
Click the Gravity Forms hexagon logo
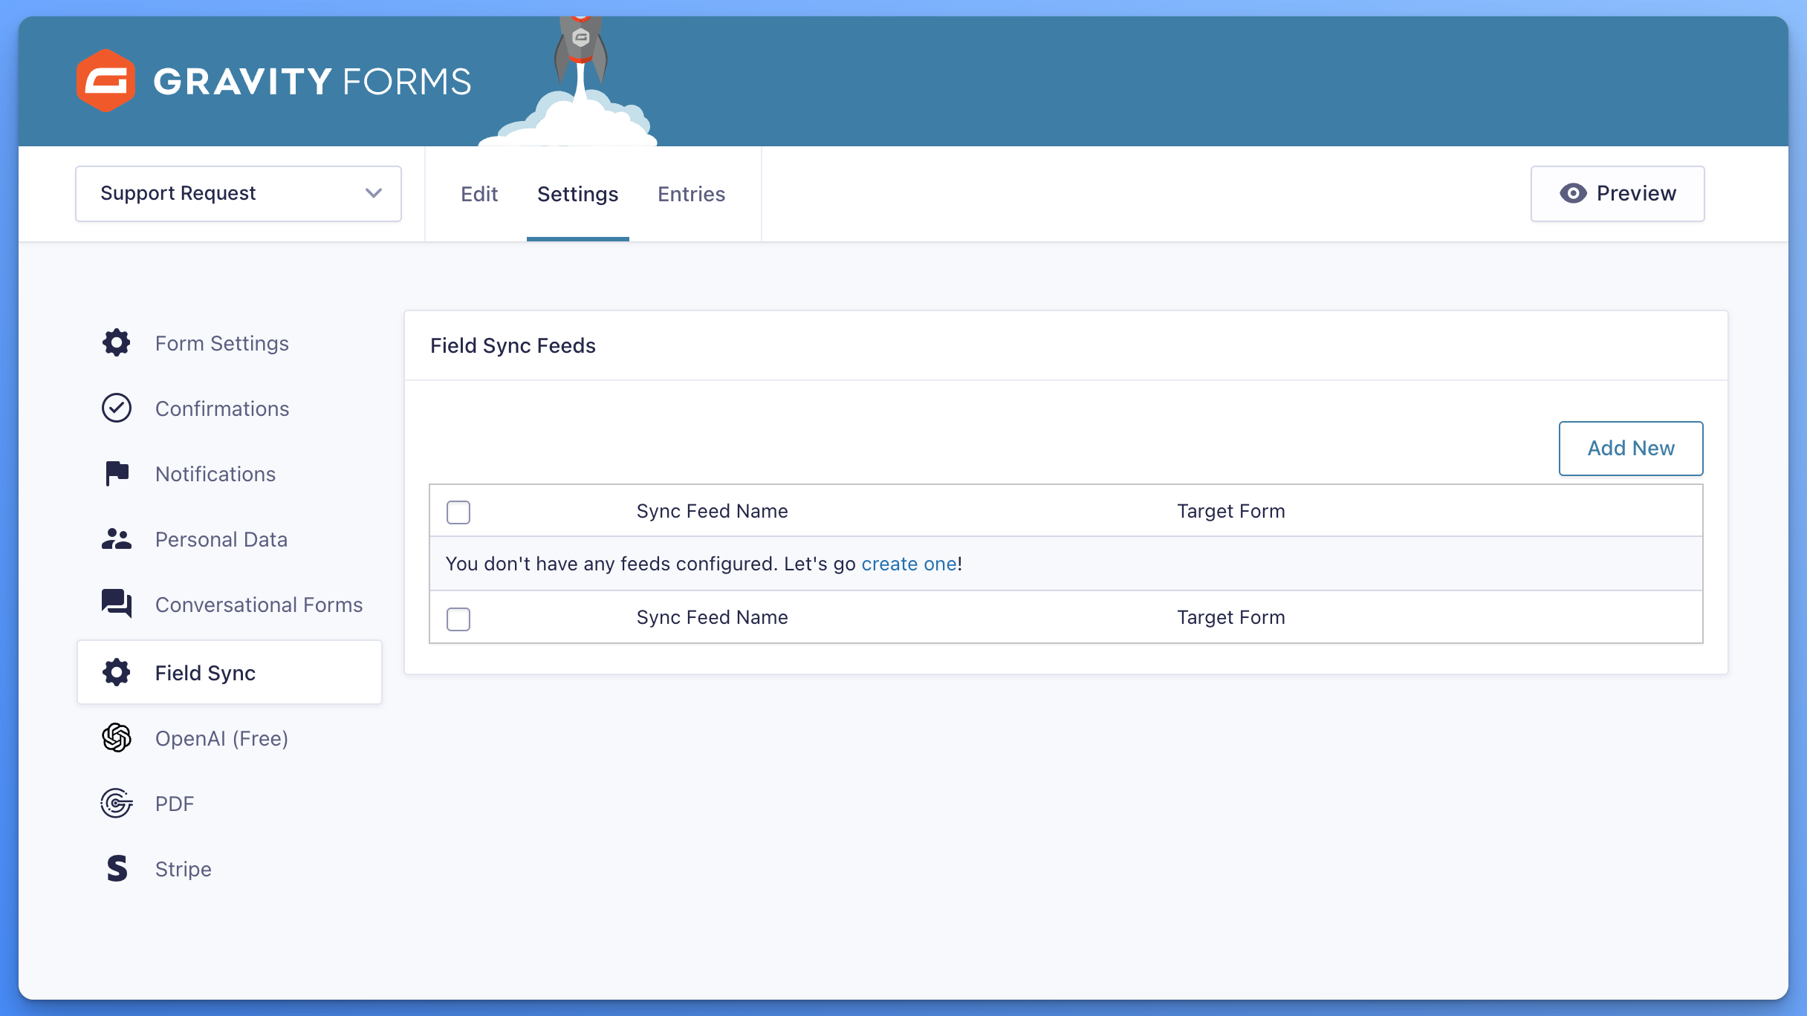click(106, 81)
